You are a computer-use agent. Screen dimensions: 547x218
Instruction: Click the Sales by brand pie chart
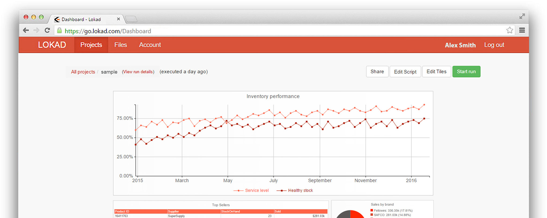click(350, 214)
